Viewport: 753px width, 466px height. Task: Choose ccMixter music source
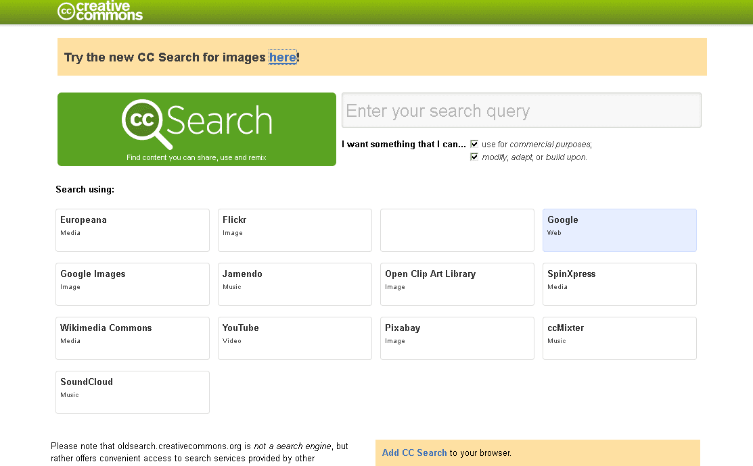click(620, 338)
